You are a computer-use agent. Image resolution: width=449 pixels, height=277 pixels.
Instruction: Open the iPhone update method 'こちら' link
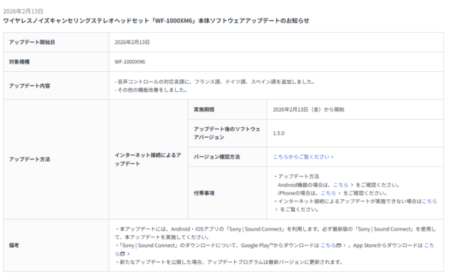[x=331, y=193]
